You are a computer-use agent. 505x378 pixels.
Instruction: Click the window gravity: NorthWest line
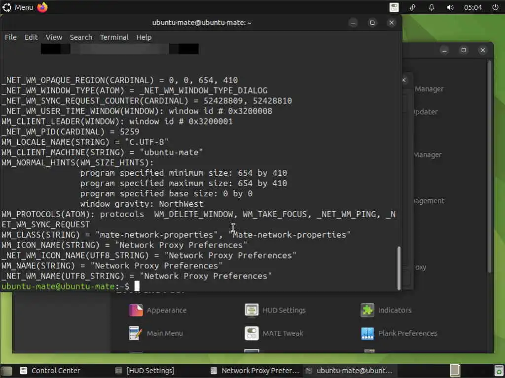(x=142, y=204)
